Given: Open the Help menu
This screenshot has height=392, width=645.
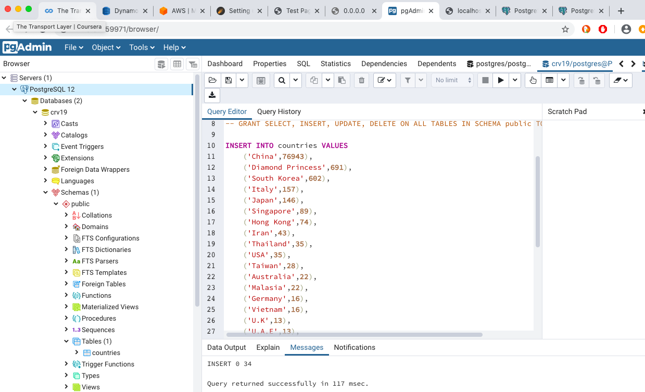Looking at the screenshot, I should pos(174,47).
